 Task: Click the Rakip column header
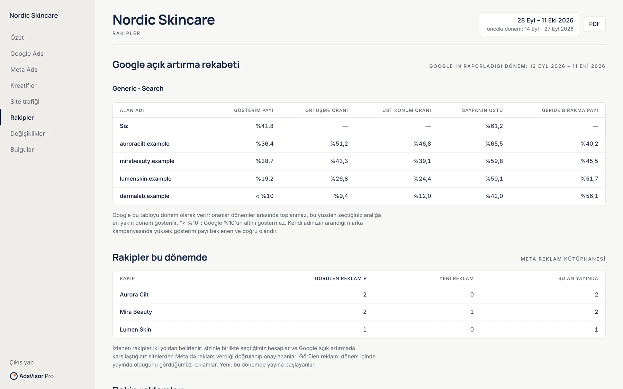[x=127, y=278]
